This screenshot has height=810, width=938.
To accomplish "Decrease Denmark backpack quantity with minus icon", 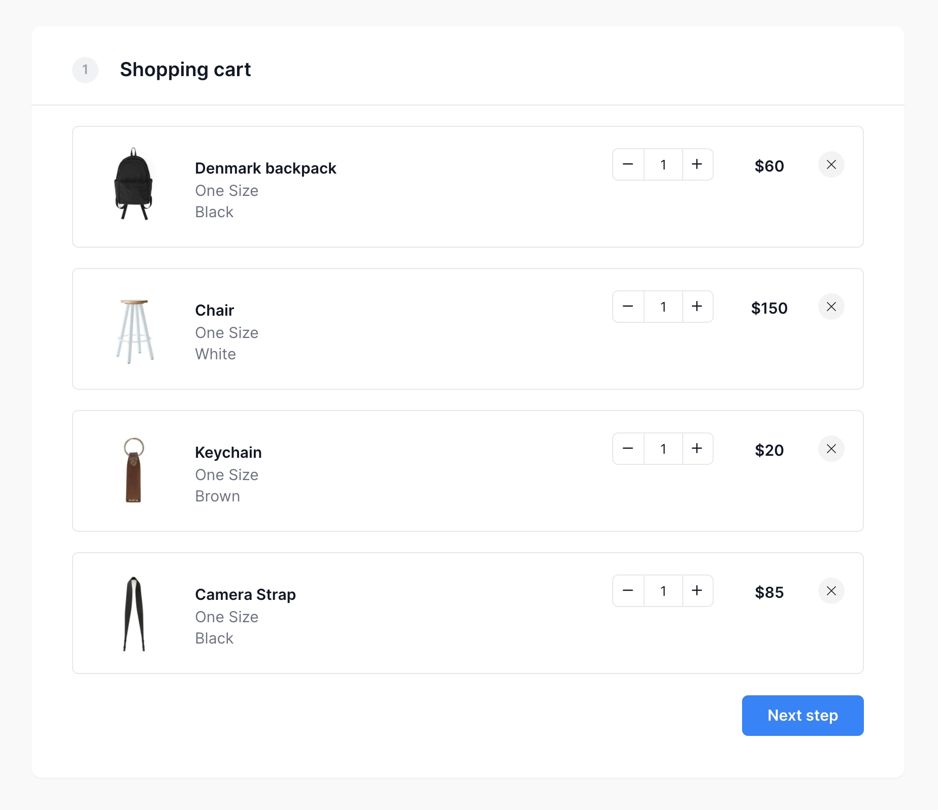I will tap(628, 164).
